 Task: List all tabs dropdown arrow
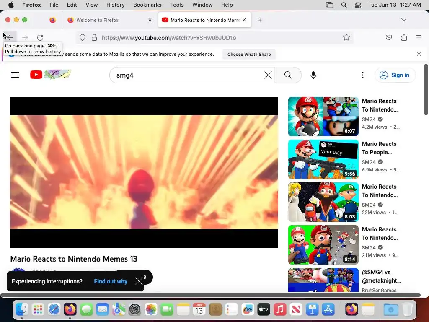click(404, 20)
